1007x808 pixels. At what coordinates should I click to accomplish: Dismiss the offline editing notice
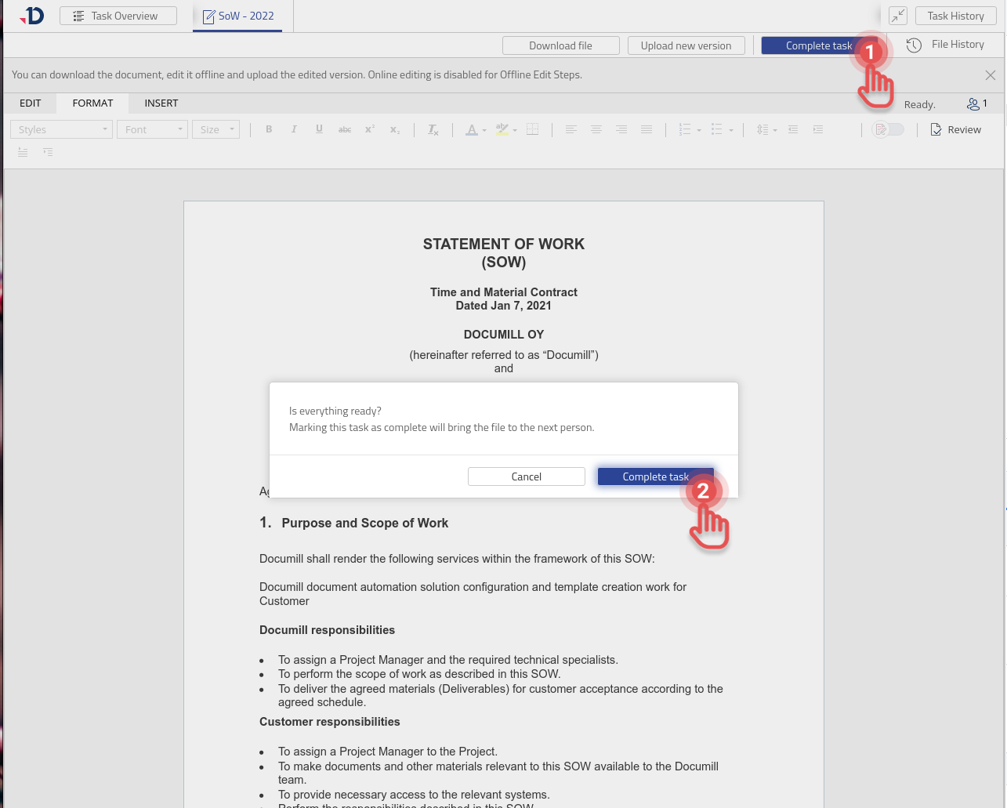point(990,74)
